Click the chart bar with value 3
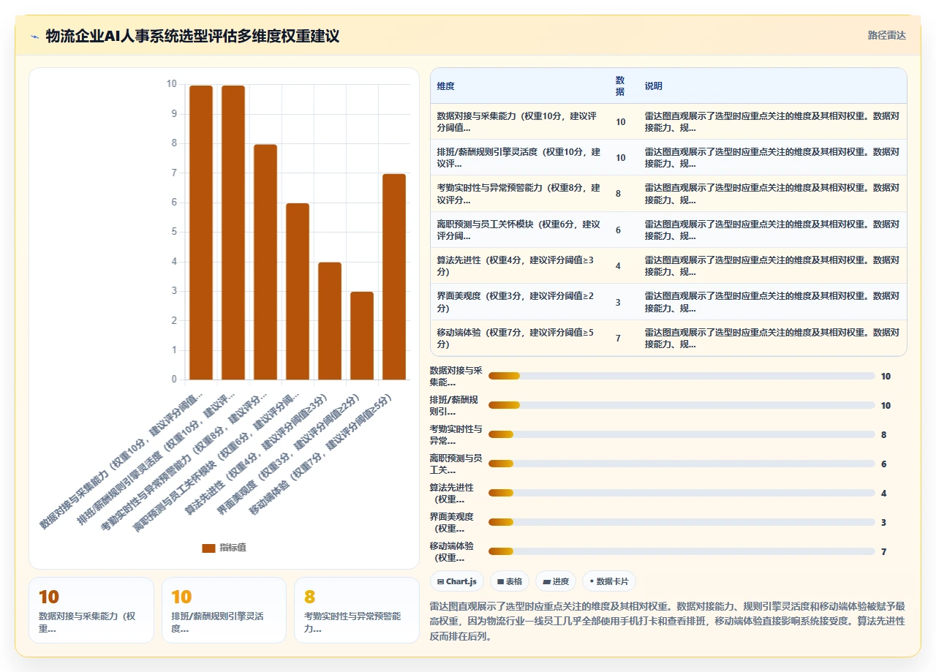This screenshot has height=672, width=936. coord(362,336)
